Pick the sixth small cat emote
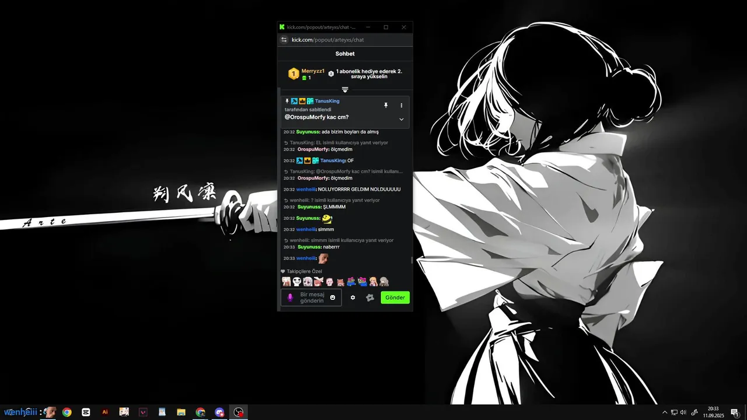Image resolution: width=747 pixels, height=420 pixels. click(x=340, y=282)
